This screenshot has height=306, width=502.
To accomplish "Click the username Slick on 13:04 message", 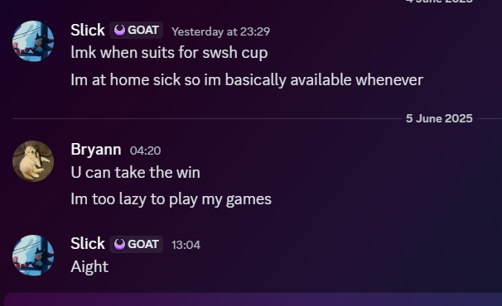I will 88,244.
